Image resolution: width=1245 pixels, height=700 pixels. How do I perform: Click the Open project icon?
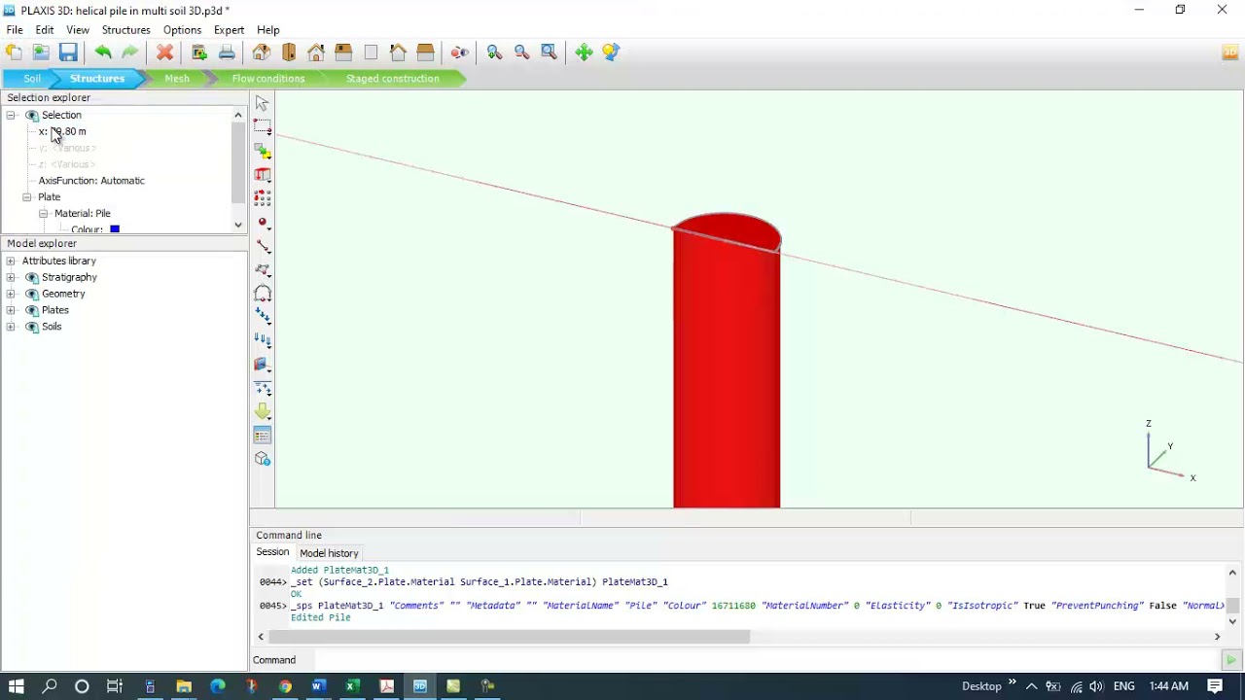(x=41, y=52)
